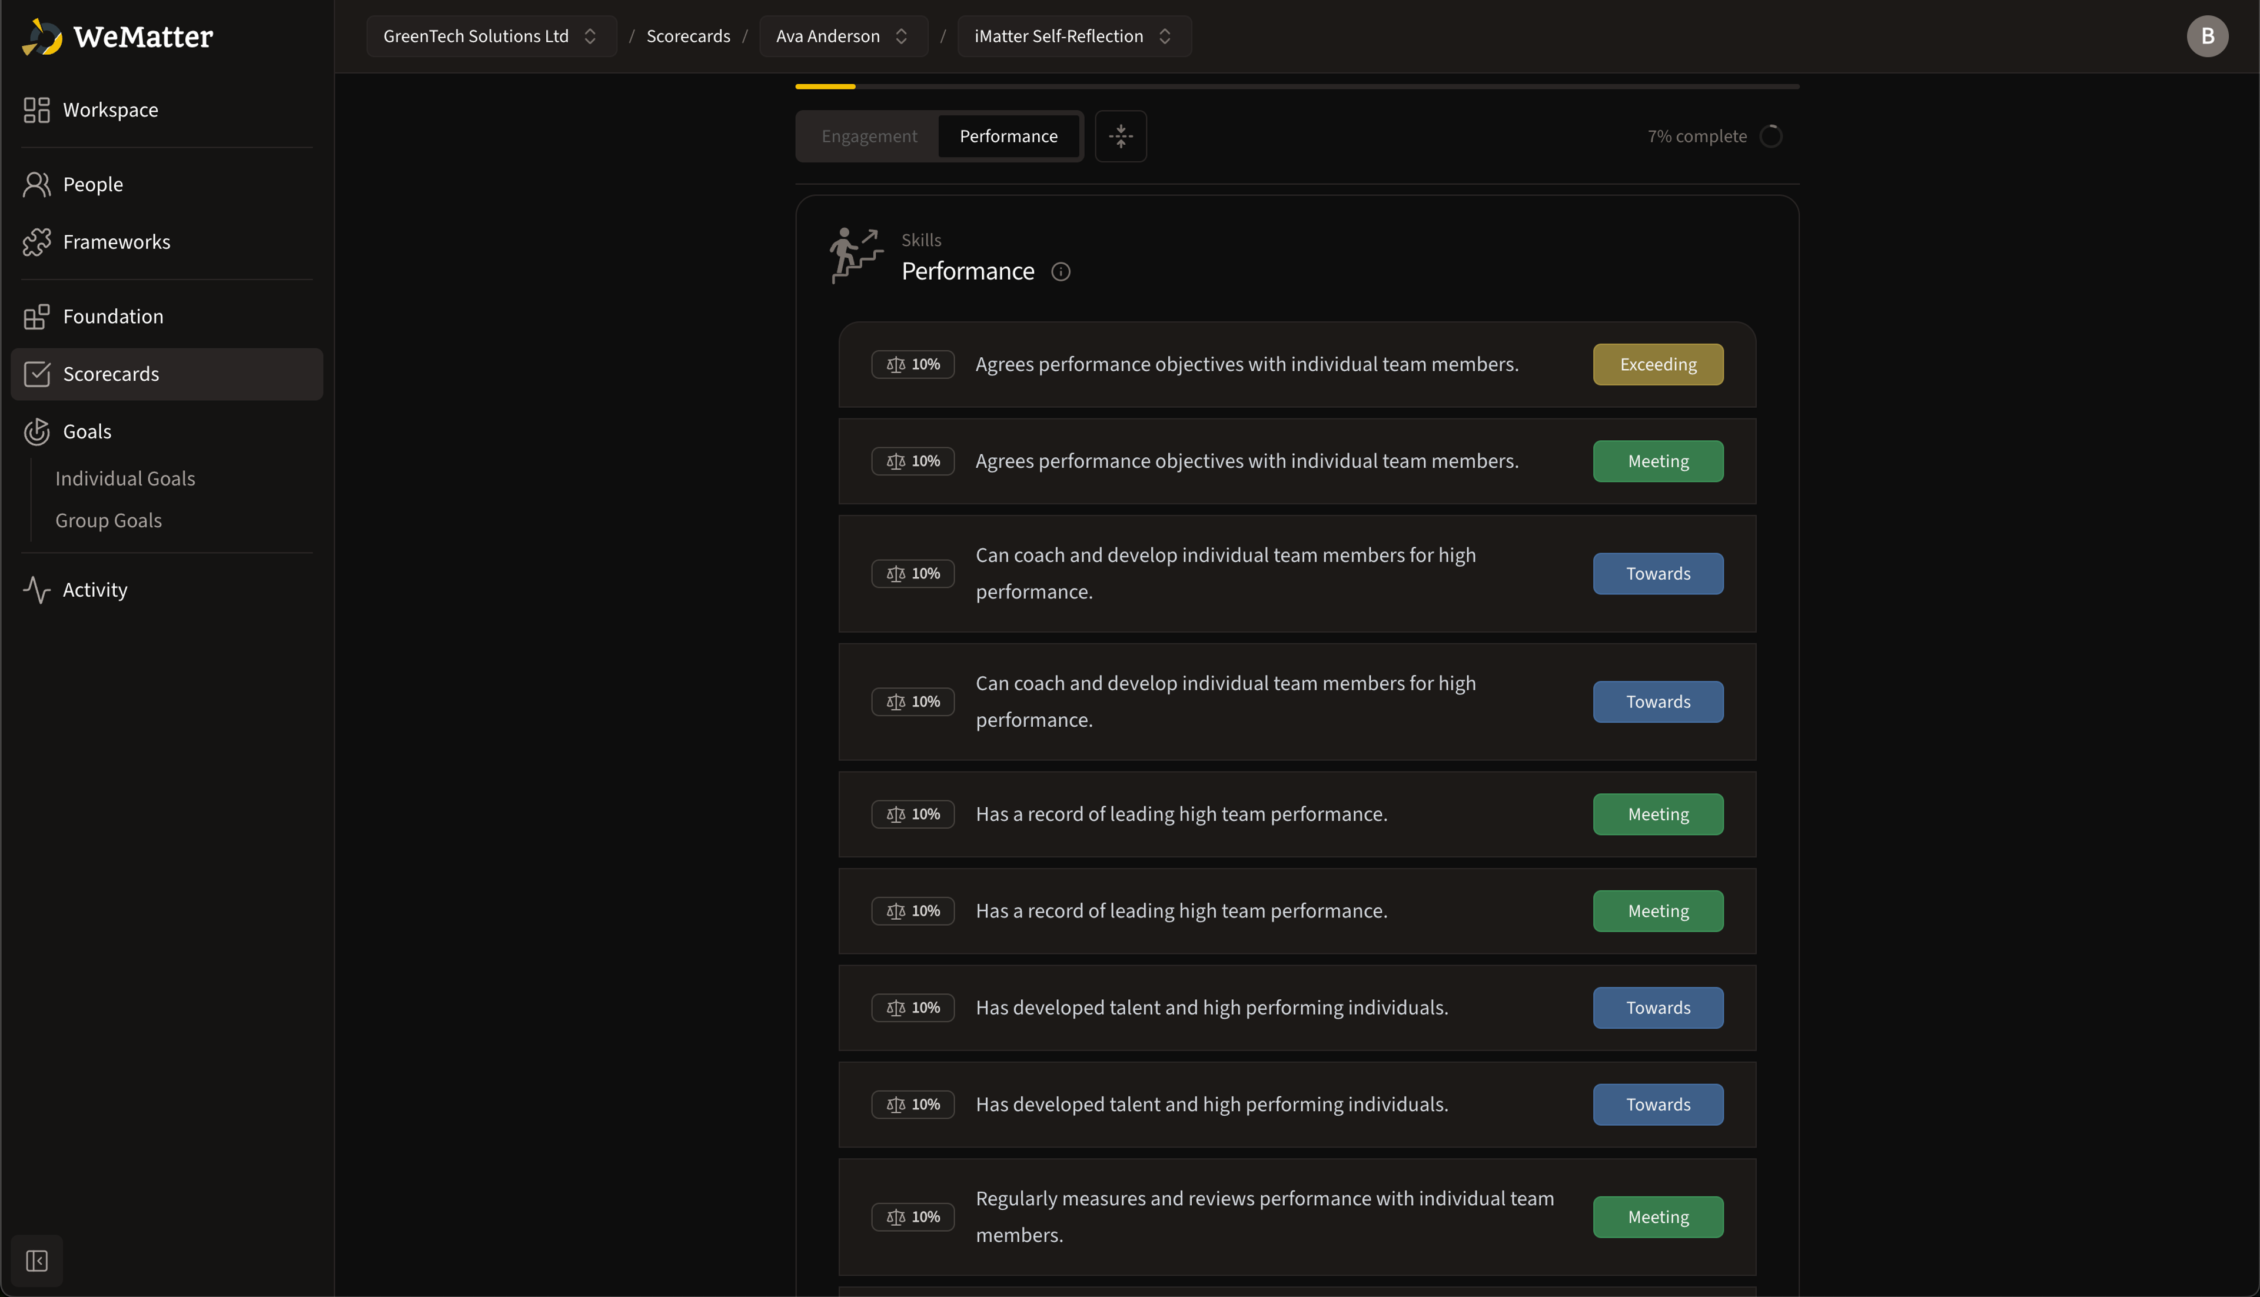Click Meeting badge on Regularly measures row
The width and height of the screenshot is (2260, 1297).
pos(1658,1217)
